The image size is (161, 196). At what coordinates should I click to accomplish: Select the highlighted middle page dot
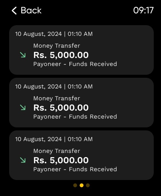click(x=82, y=185)
